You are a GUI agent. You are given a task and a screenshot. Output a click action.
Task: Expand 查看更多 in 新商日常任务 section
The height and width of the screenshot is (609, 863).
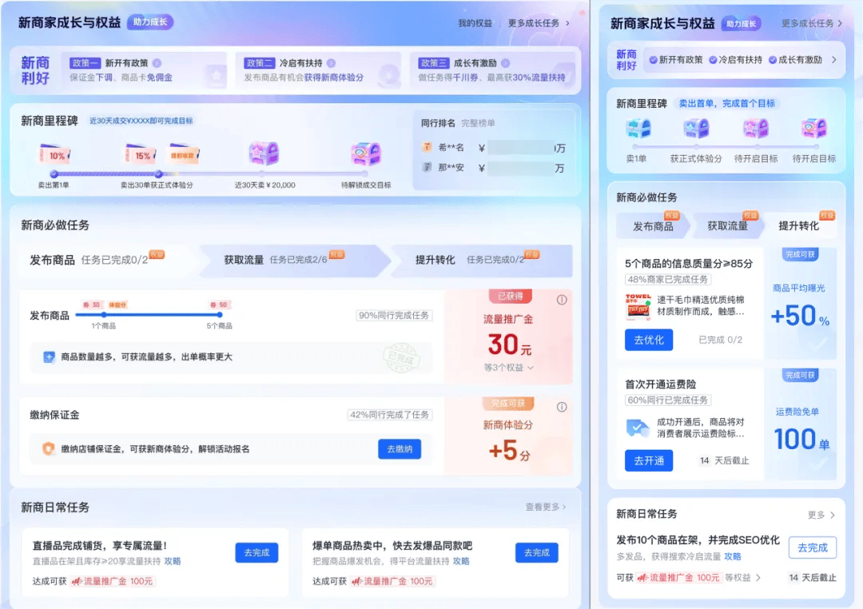click(546, 507)
